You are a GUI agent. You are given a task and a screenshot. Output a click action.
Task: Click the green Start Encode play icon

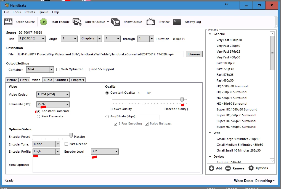click(x=44, y=22)
